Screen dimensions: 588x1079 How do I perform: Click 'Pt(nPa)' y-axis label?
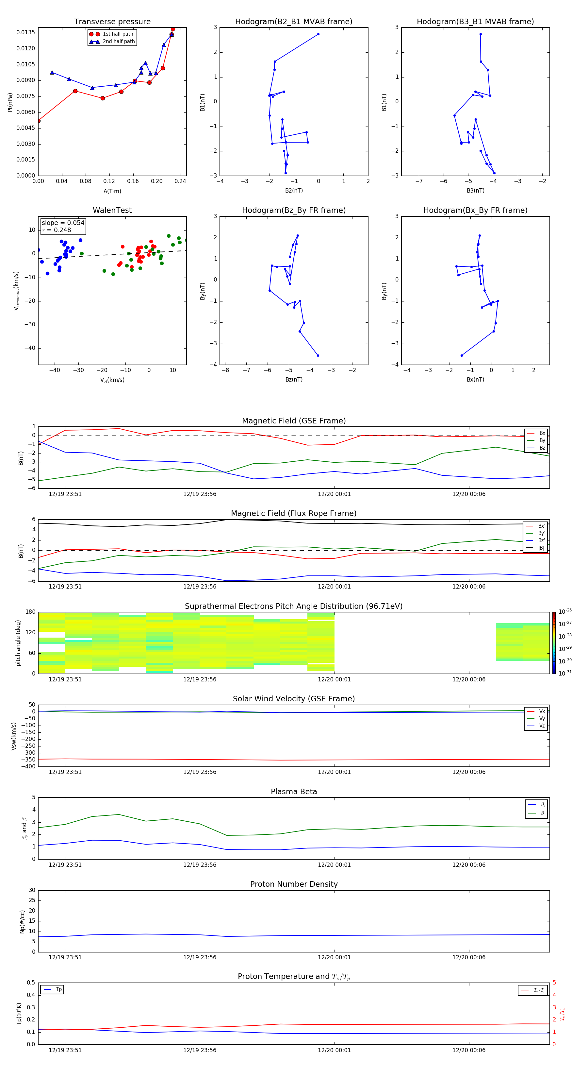coord(10,102)
